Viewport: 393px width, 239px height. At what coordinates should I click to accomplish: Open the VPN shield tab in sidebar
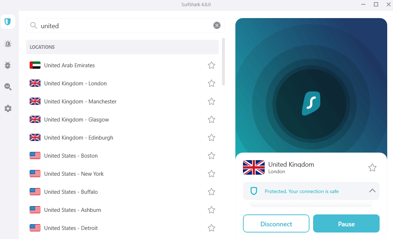coord(8,22)
